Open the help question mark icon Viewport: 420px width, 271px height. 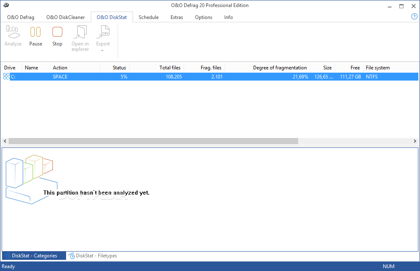(414, 17)
